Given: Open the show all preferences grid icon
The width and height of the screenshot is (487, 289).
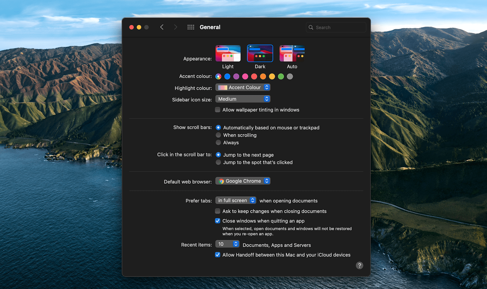Looking at the screenshot, I should [x=191, y=27].
